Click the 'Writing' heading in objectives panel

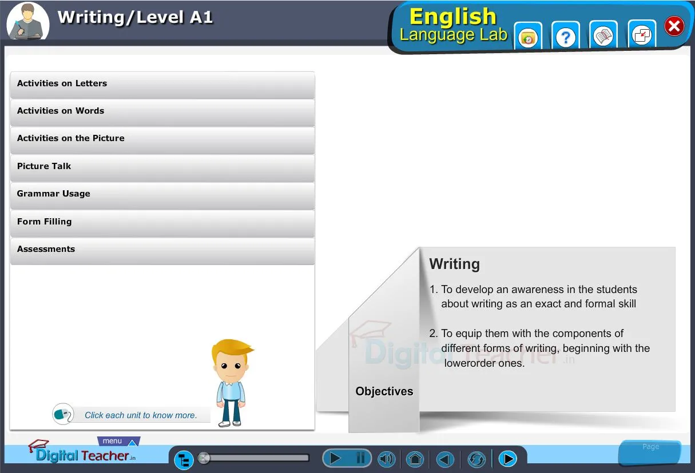(454, 264)
